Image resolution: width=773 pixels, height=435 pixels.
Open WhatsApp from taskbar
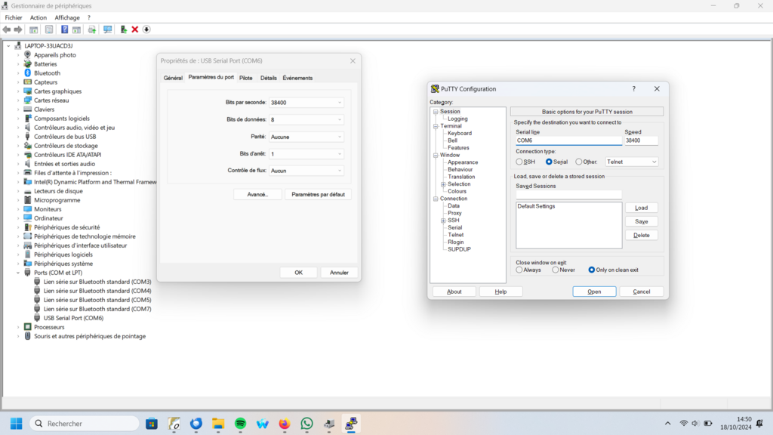(306, 423)
